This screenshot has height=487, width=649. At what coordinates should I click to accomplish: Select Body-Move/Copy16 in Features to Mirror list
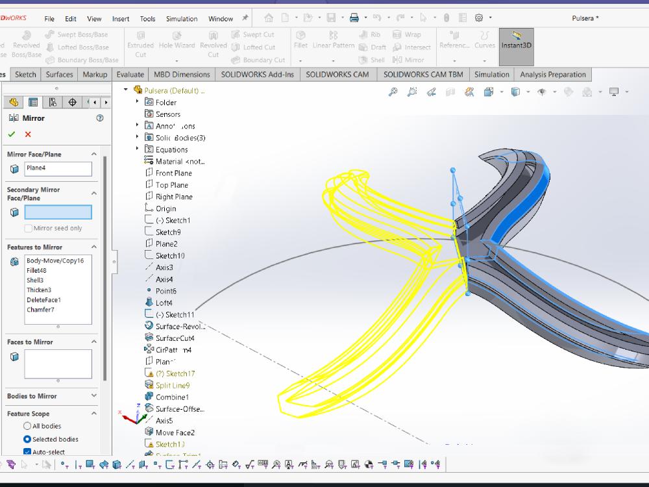point(55,260)
